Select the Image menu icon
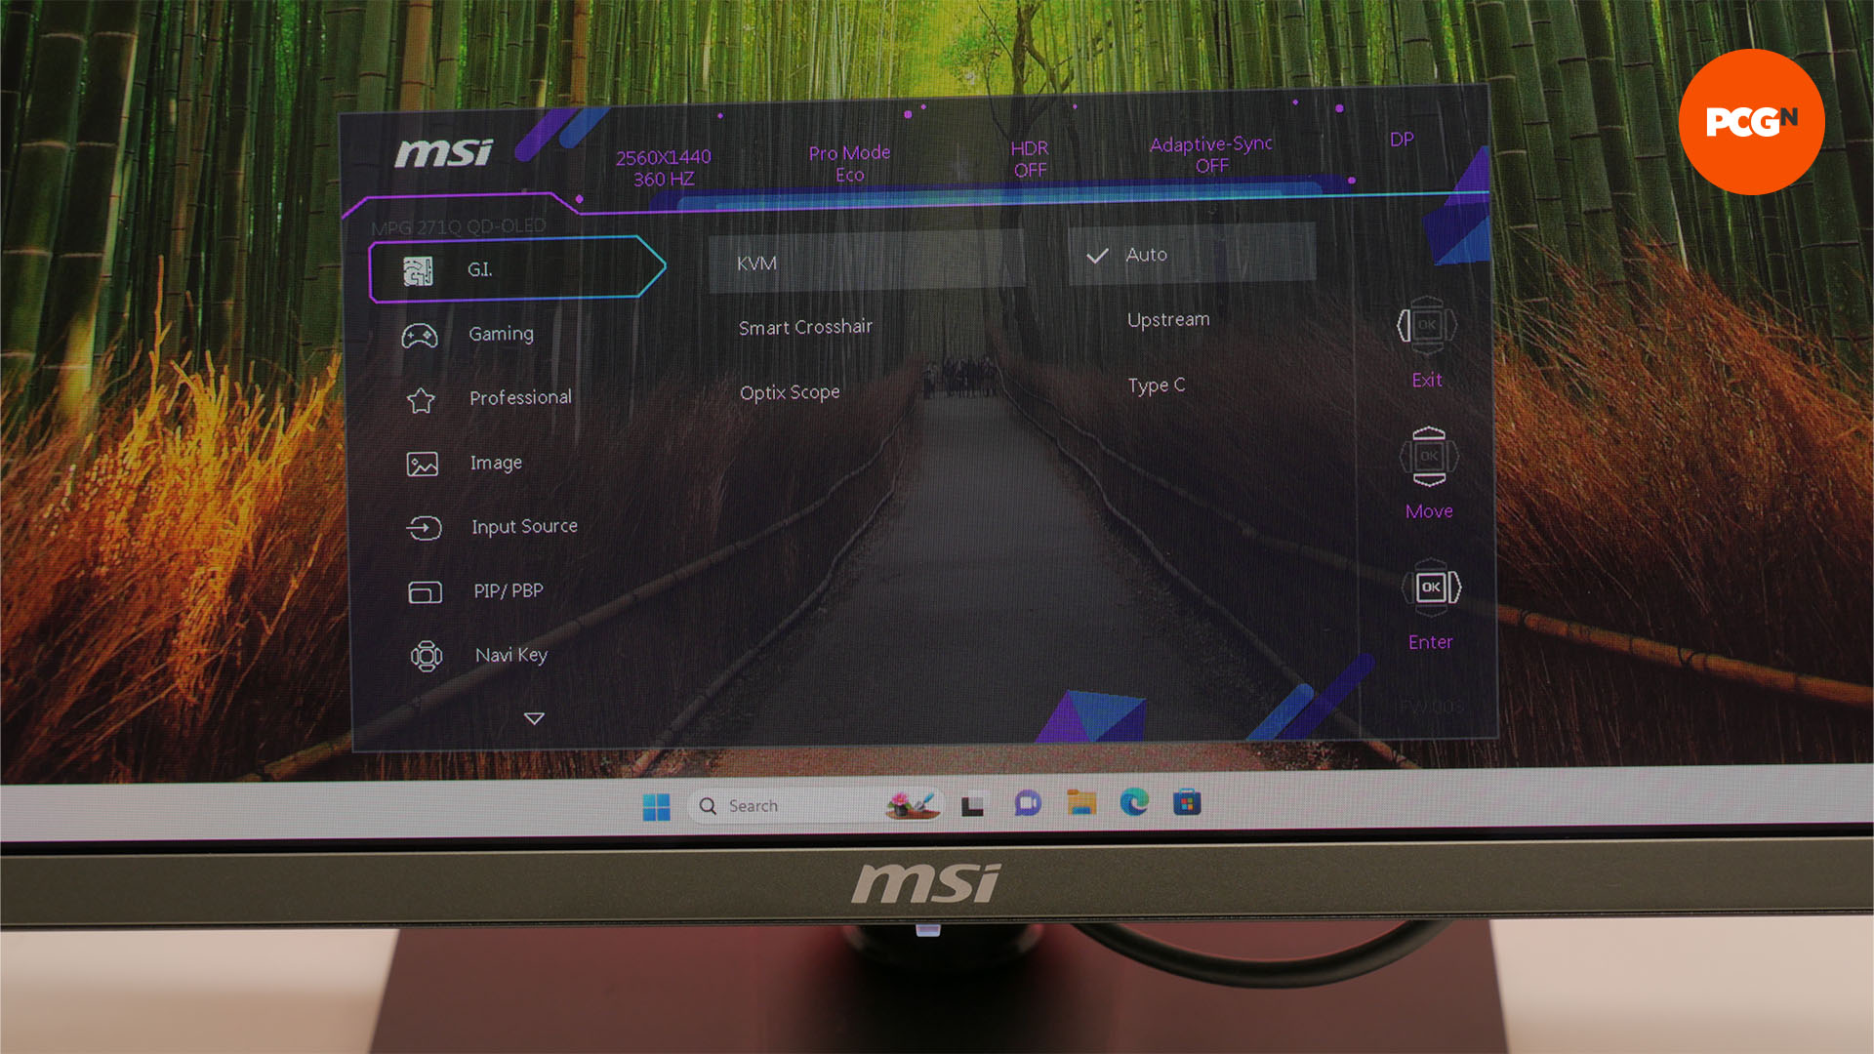 point(423,461)
